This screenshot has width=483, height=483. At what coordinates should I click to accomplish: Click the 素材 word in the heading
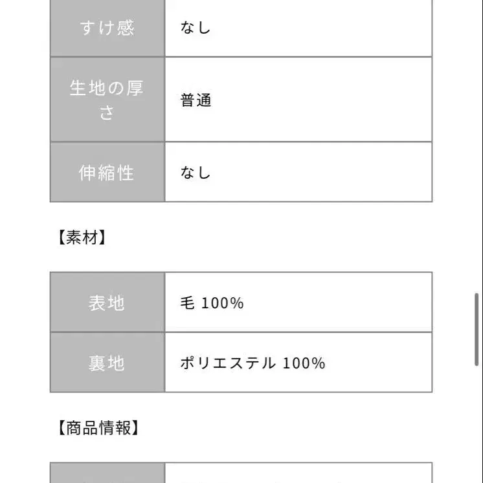(x=82, y=238)
